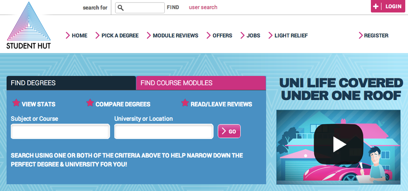This screenshot has height=191, width=408.
Task: Open PICK A DEGREE menu item
Action: click(120, 36)
